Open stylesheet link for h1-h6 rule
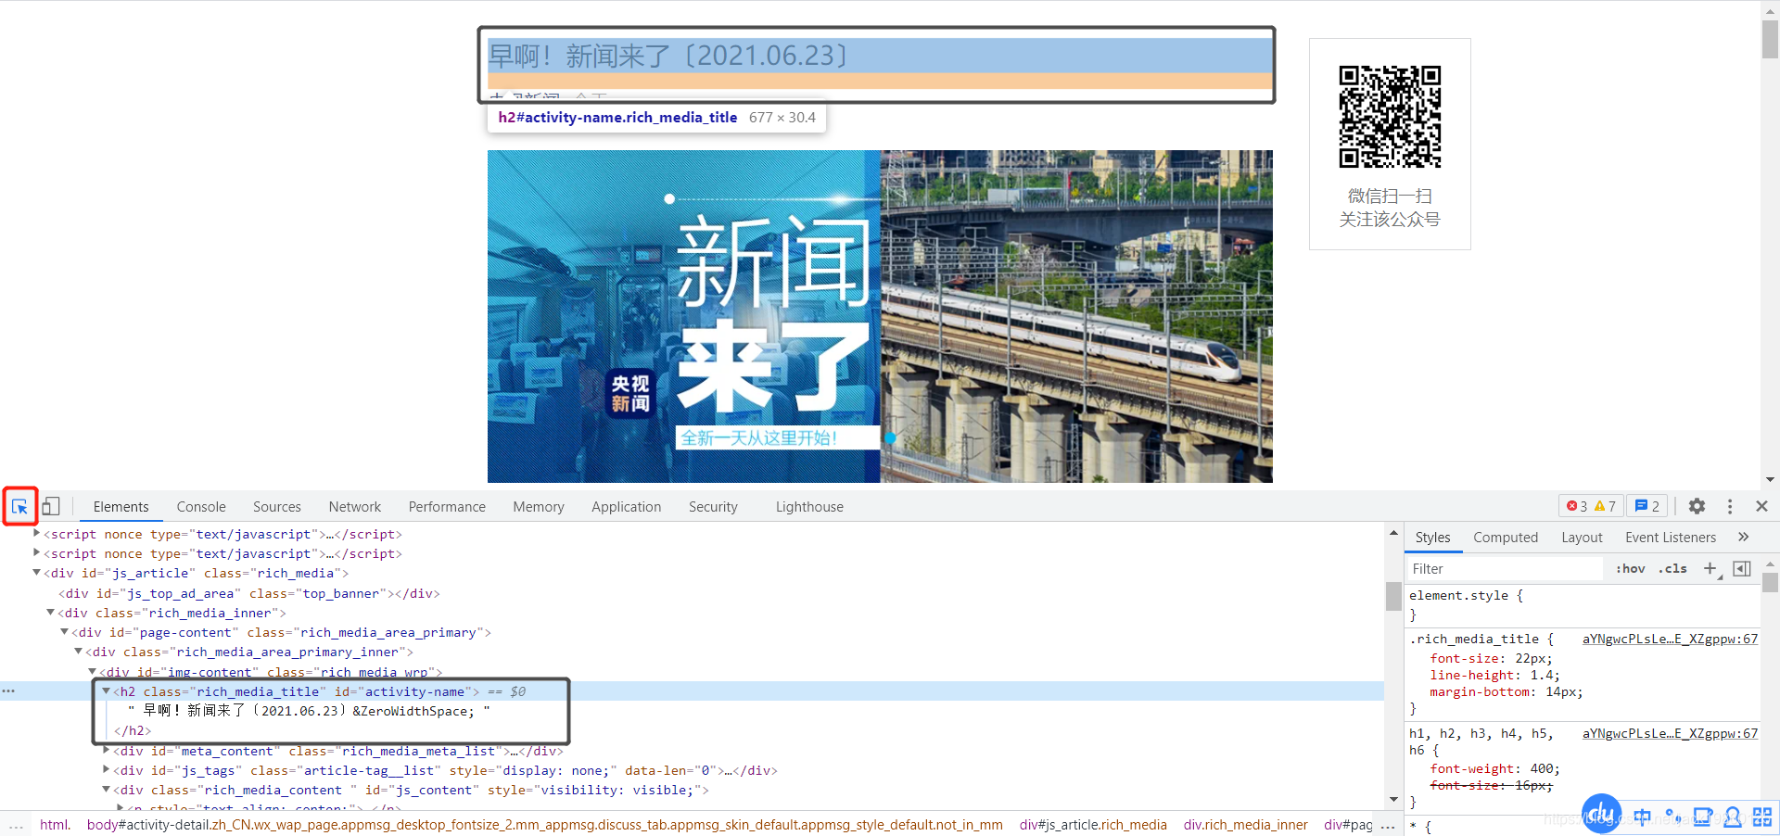Image resolution: width=1780 pixels, height=836 pixels. 1670,734
